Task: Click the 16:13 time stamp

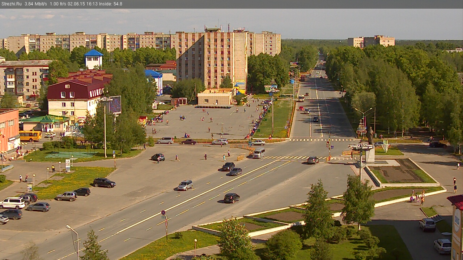Action: pyautogui.click(x=92, y=4)
